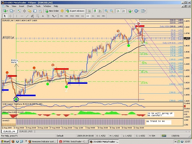
Task: Select the Draw Horizontal Line tool
Action: coord(22,16)
